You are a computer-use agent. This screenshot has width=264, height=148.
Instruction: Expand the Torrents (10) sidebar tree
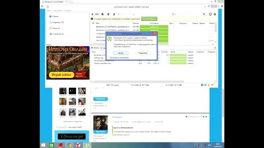point(49,22)
